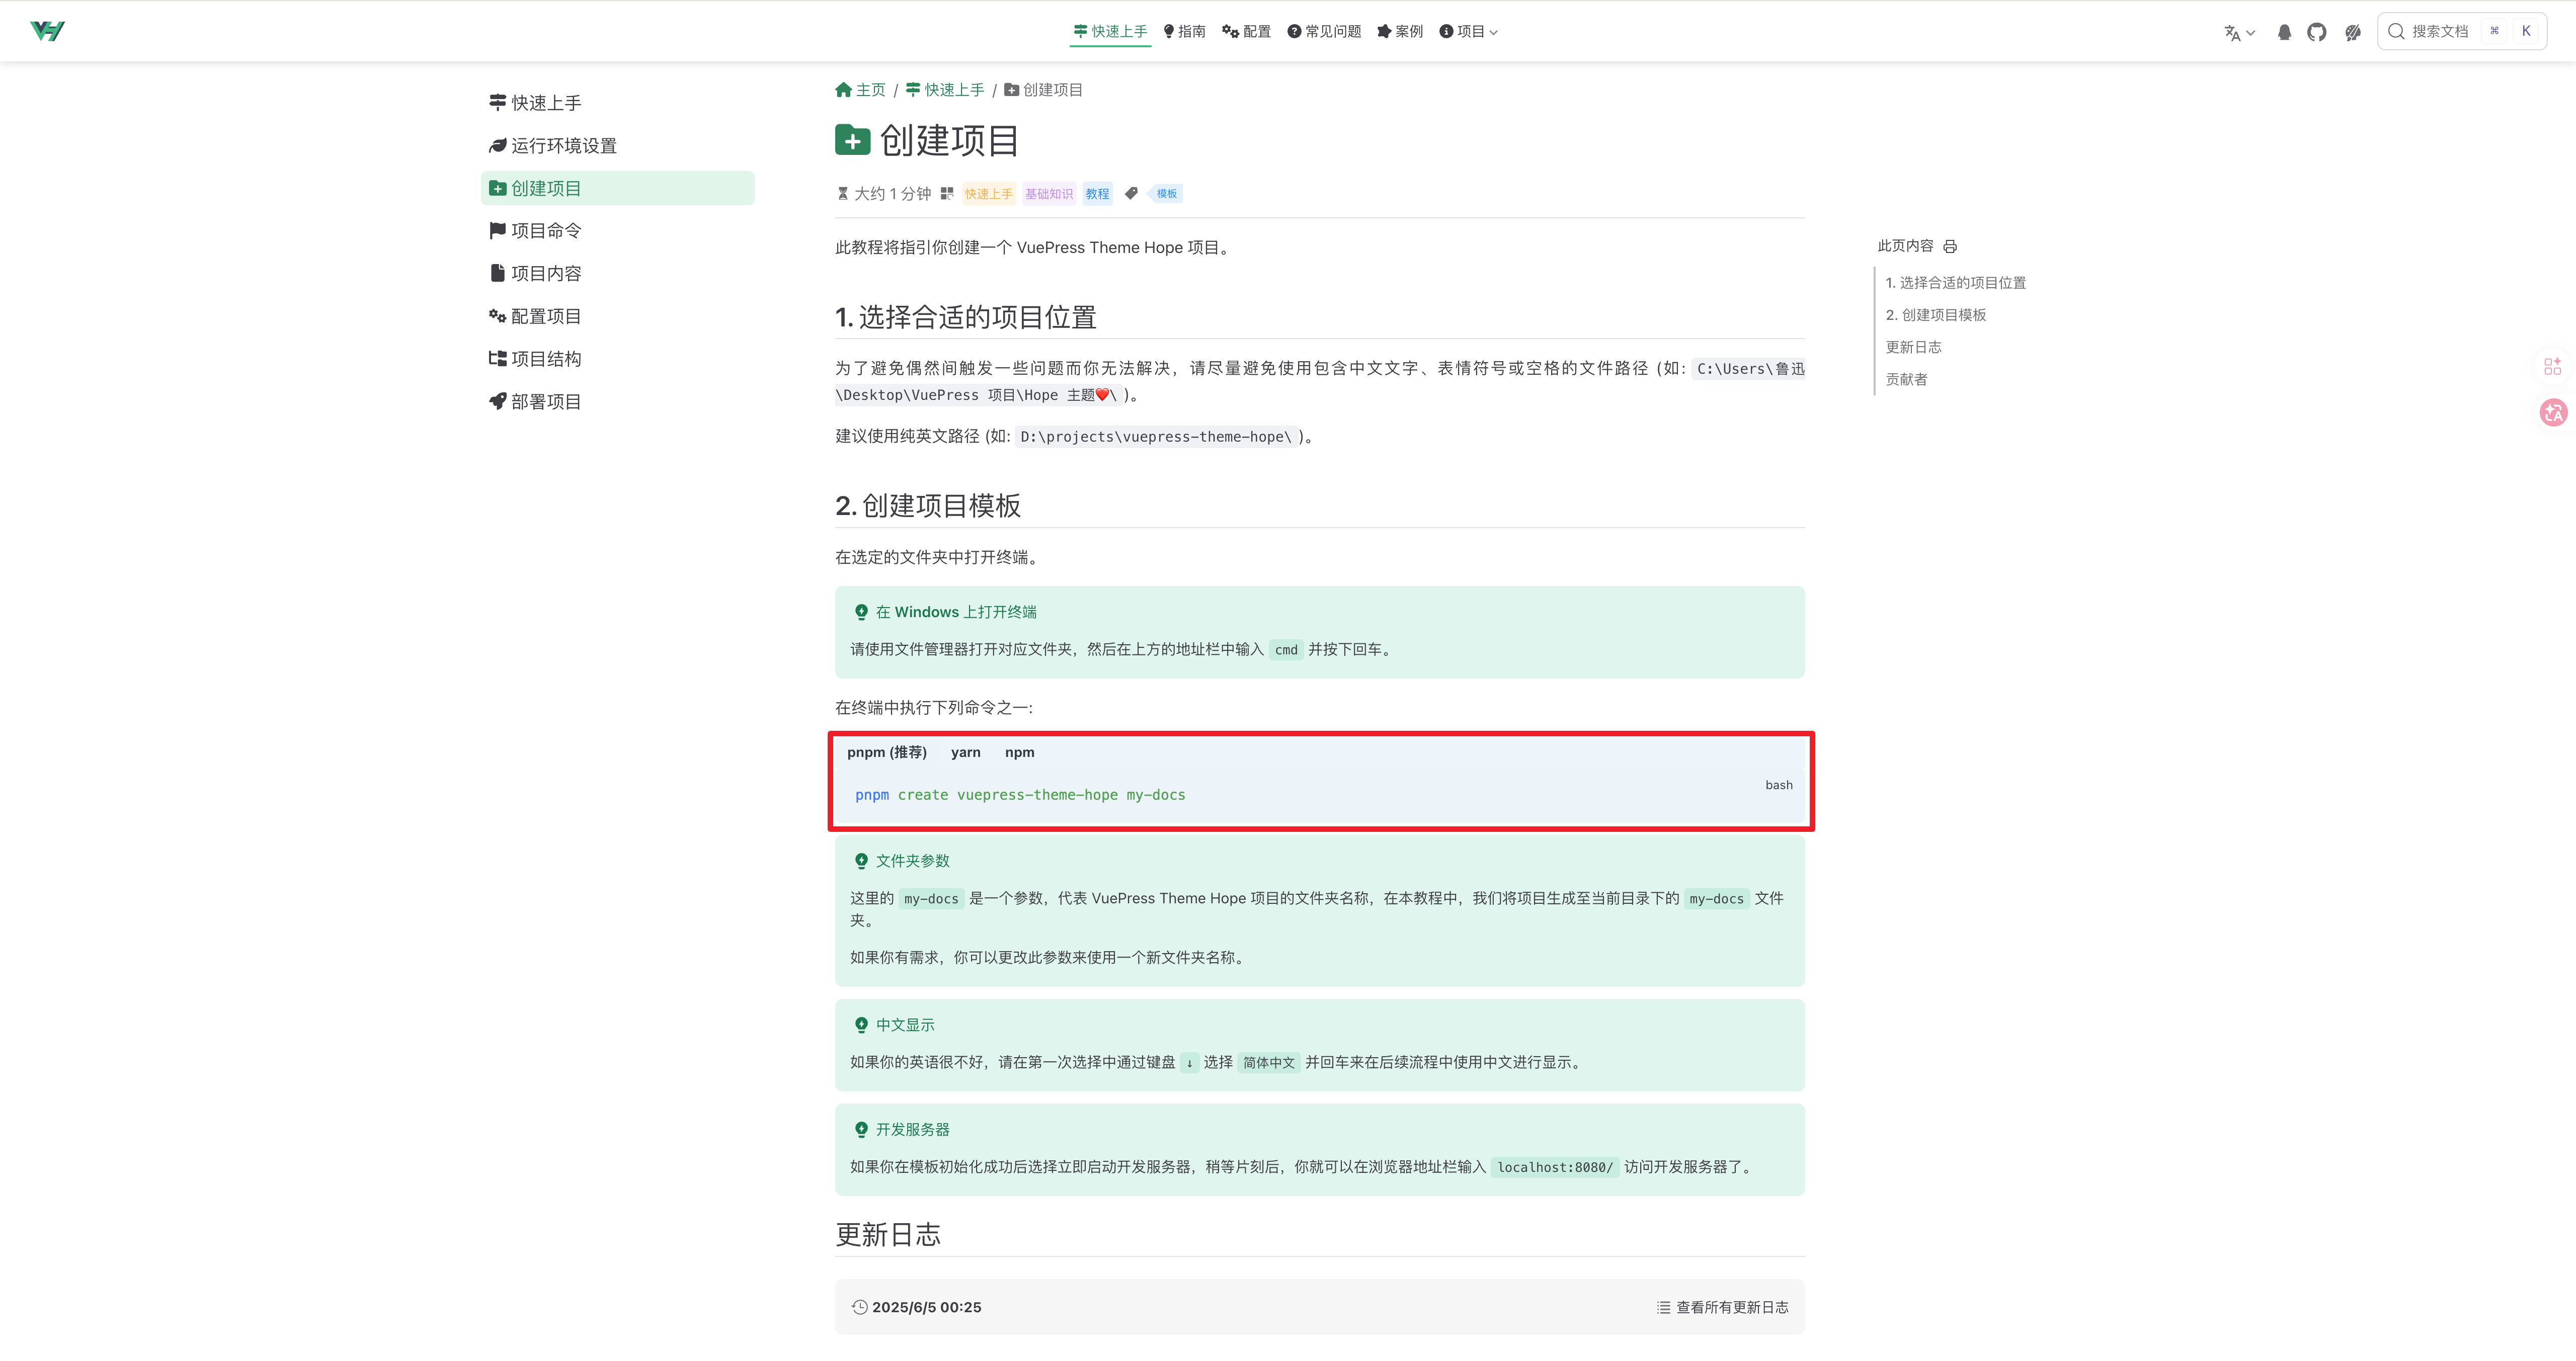This screenshot has height=1361, width=2576.
Task: Open the language selection dropdown
Action: pos(2240,32)
